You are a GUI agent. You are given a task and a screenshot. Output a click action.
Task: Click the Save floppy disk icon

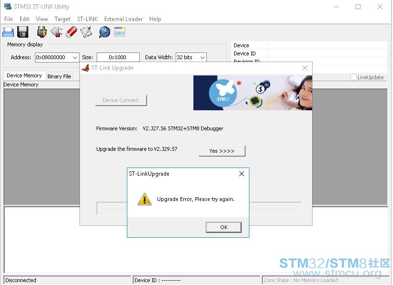tap(23, 32)
